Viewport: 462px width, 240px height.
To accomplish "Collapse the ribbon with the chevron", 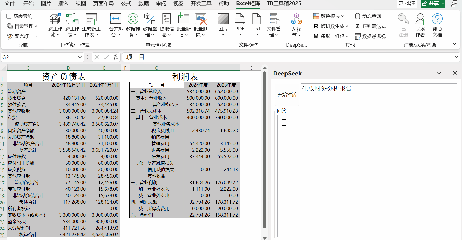I will click(x=454, y=44).
